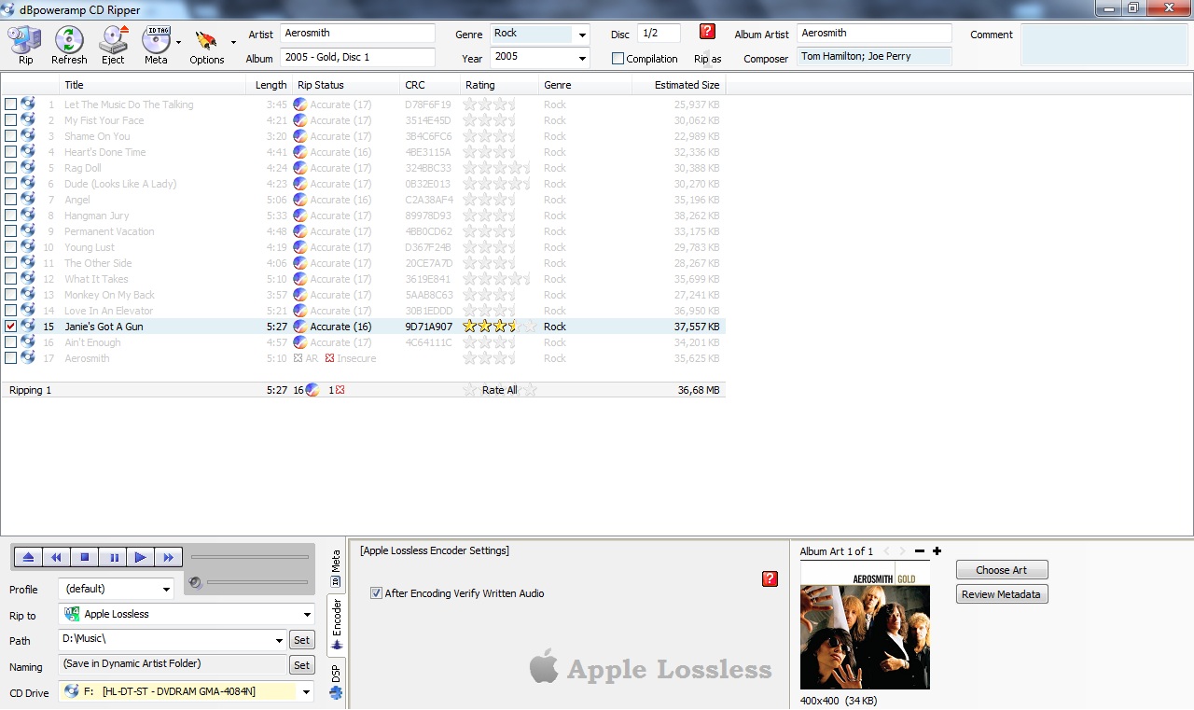
Task: Switch to the Meta vertical tab
Action: tap(336, 568)
